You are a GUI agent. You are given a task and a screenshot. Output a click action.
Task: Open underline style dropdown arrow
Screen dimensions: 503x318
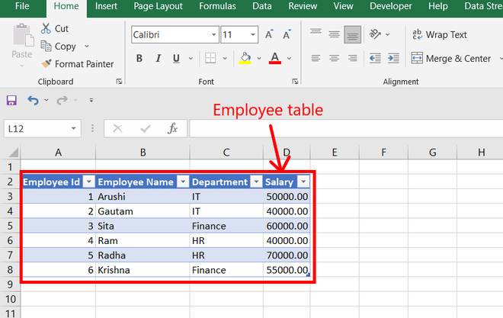pyautogui.click(x=191, y=59)
